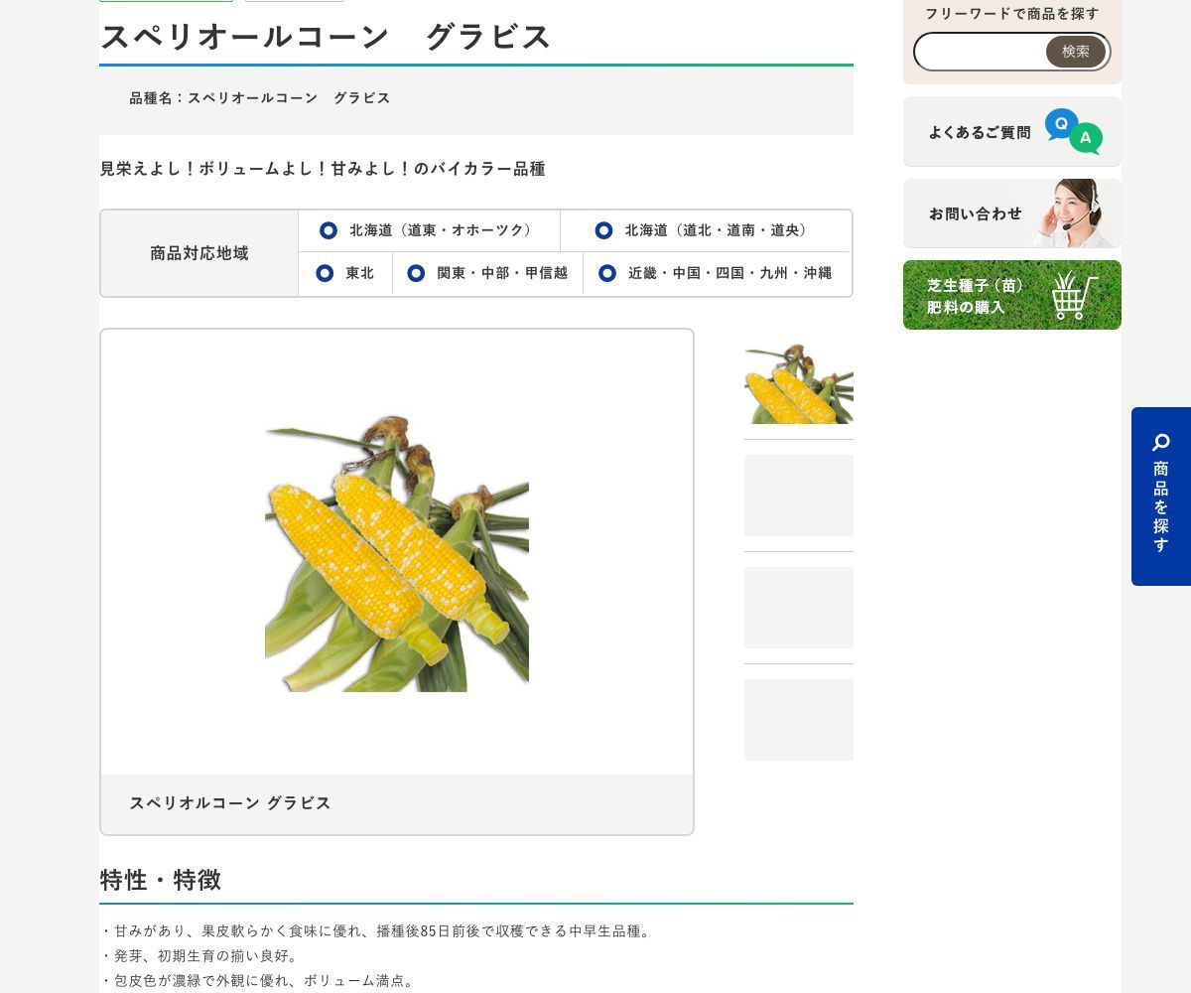
Task: Select the third empty thumbnail placeholder
Action: tap(799, 608)
